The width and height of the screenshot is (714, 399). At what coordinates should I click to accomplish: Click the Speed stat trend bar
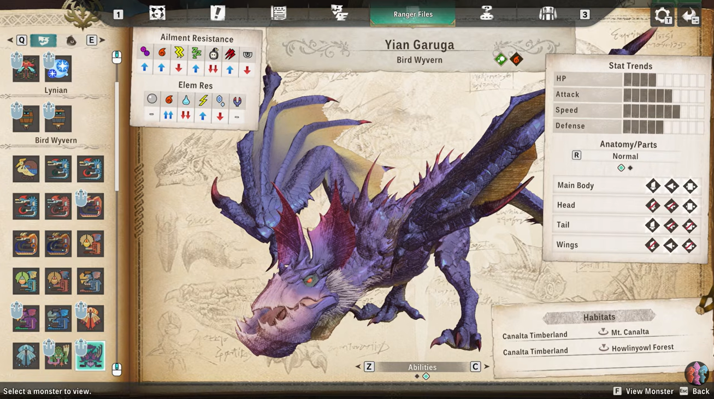pos(664,111)
